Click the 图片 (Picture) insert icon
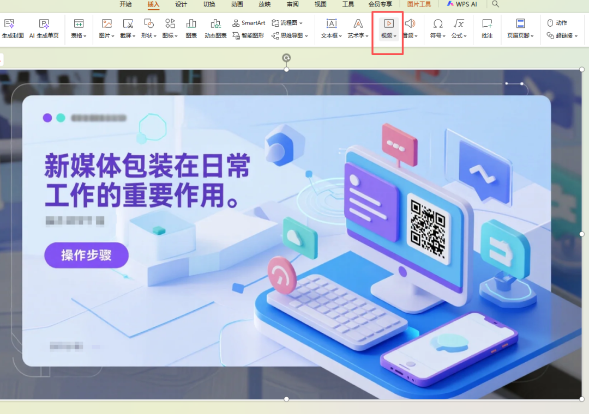Image resolution: width=589 pixels, height=414 pixels. (106, 23)
